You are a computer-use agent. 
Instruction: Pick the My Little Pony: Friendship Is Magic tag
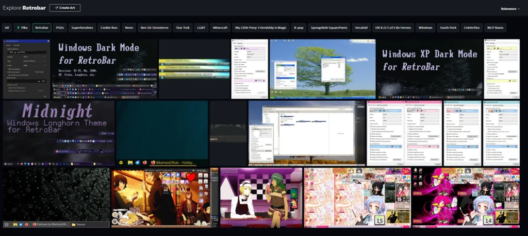click(259, 27)
